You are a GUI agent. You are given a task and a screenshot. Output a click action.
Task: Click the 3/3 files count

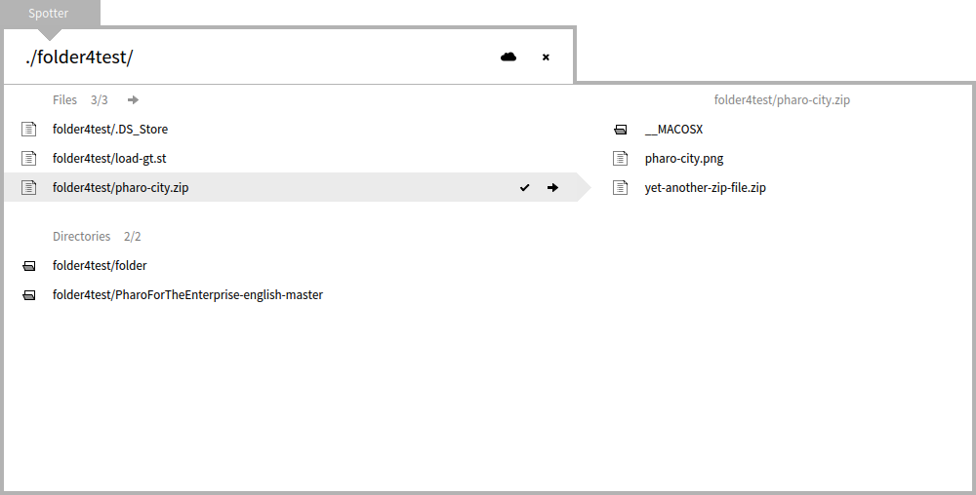pyautogui.click(x=99, y=100)
